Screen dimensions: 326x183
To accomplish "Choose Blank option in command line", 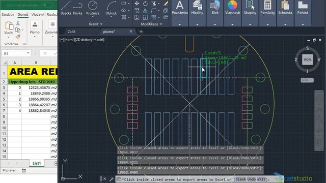I will pyautogui.click(x=240, y=179).
